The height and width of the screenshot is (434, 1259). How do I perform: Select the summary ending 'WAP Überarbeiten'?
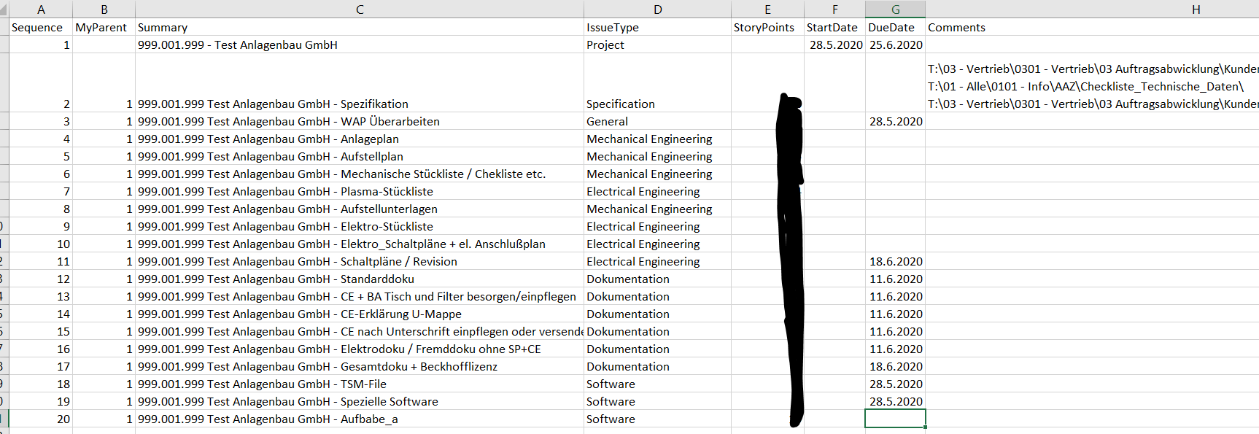point(360,121)
